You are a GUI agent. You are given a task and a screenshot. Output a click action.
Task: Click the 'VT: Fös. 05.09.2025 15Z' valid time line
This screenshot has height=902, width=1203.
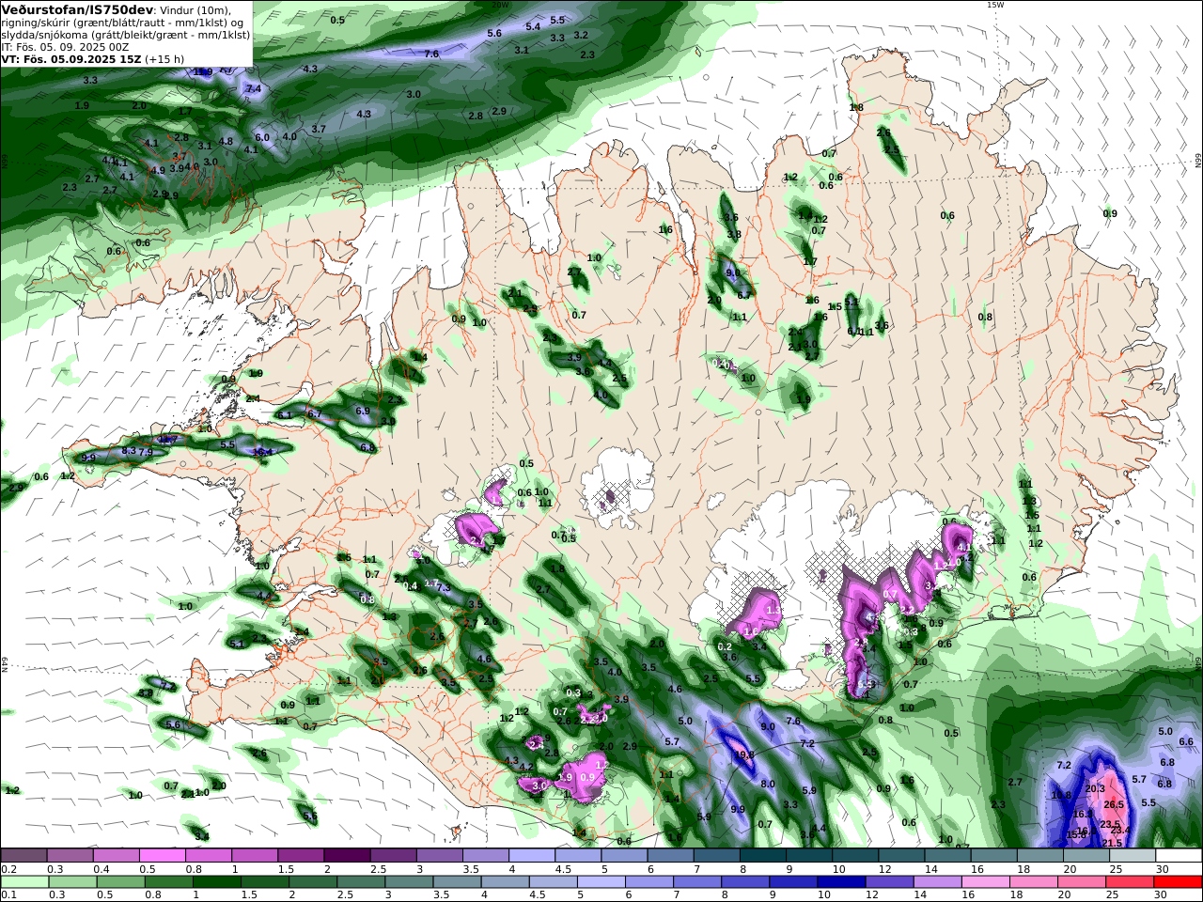coord(71,58)
